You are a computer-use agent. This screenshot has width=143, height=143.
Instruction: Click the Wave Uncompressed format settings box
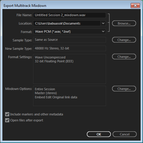[x=69, y=69]
